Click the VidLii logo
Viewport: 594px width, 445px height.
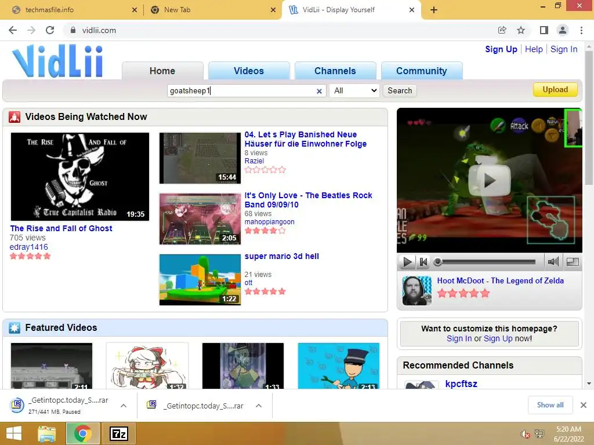[57, 61]
